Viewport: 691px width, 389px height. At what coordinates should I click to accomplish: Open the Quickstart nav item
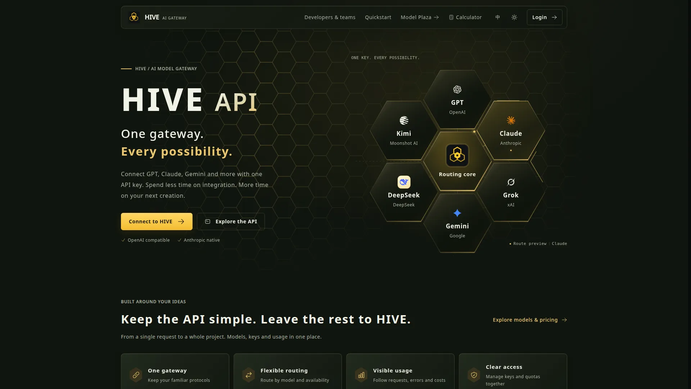coord(378,17)
